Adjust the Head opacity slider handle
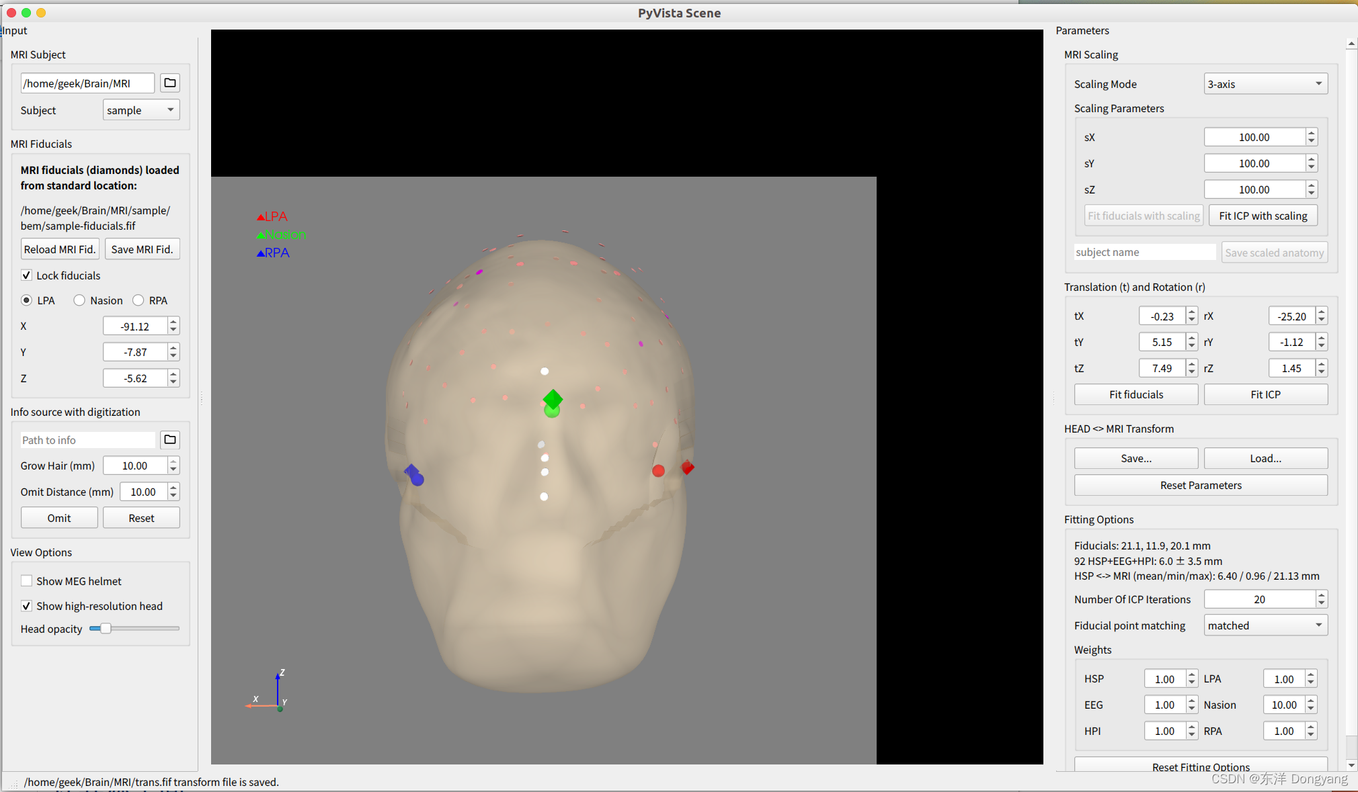 coord(106,629)
